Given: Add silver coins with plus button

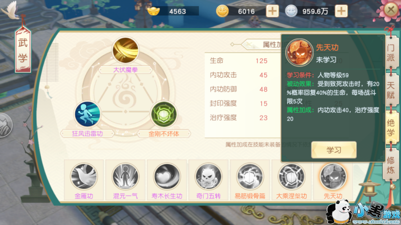Looking at the screenshot, I should (341, 11).
